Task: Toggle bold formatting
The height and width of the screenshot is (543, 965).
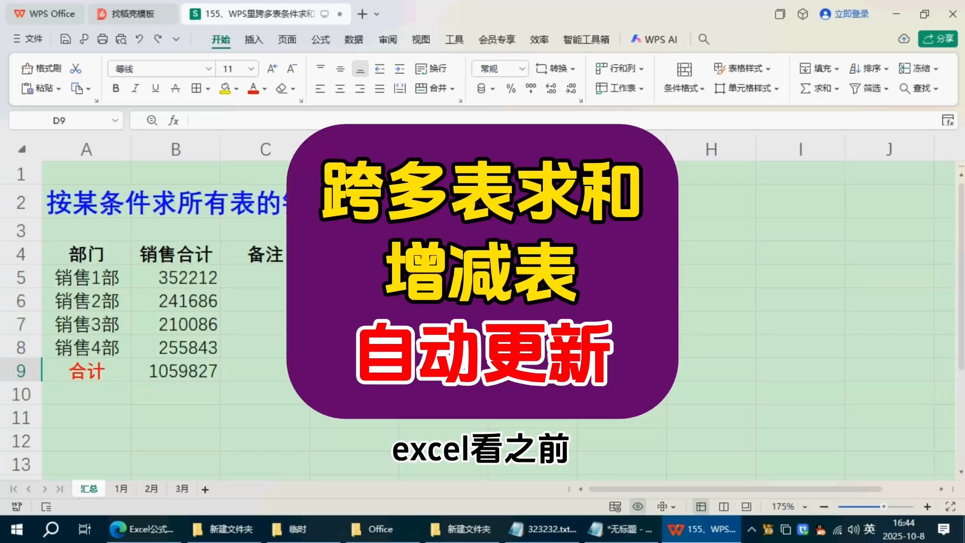Action: (115, 89)
